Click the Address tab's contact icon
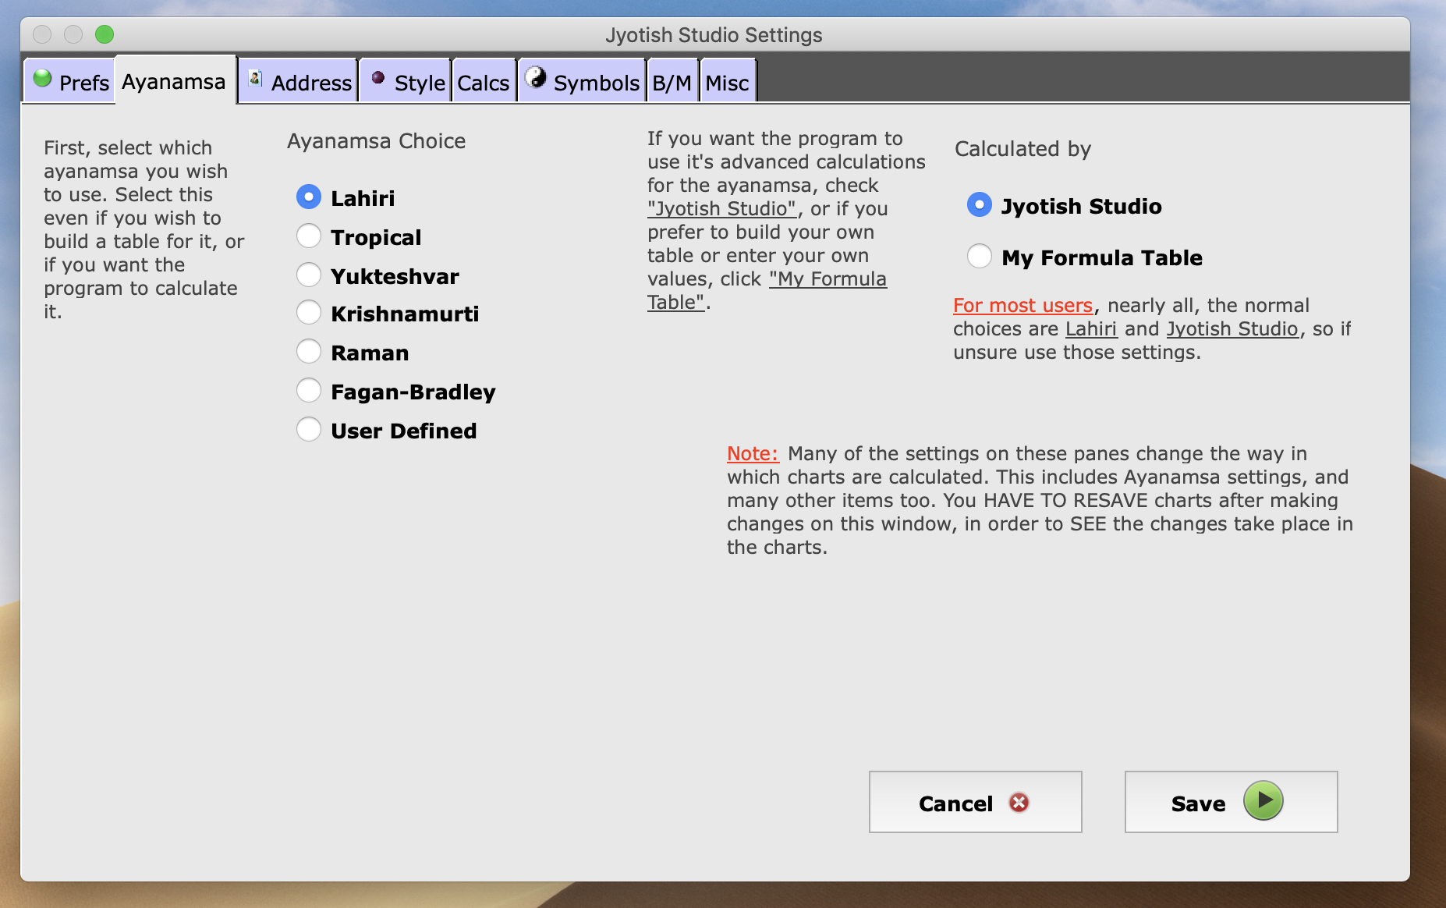 pyautogui.click(x=255, y=78)
